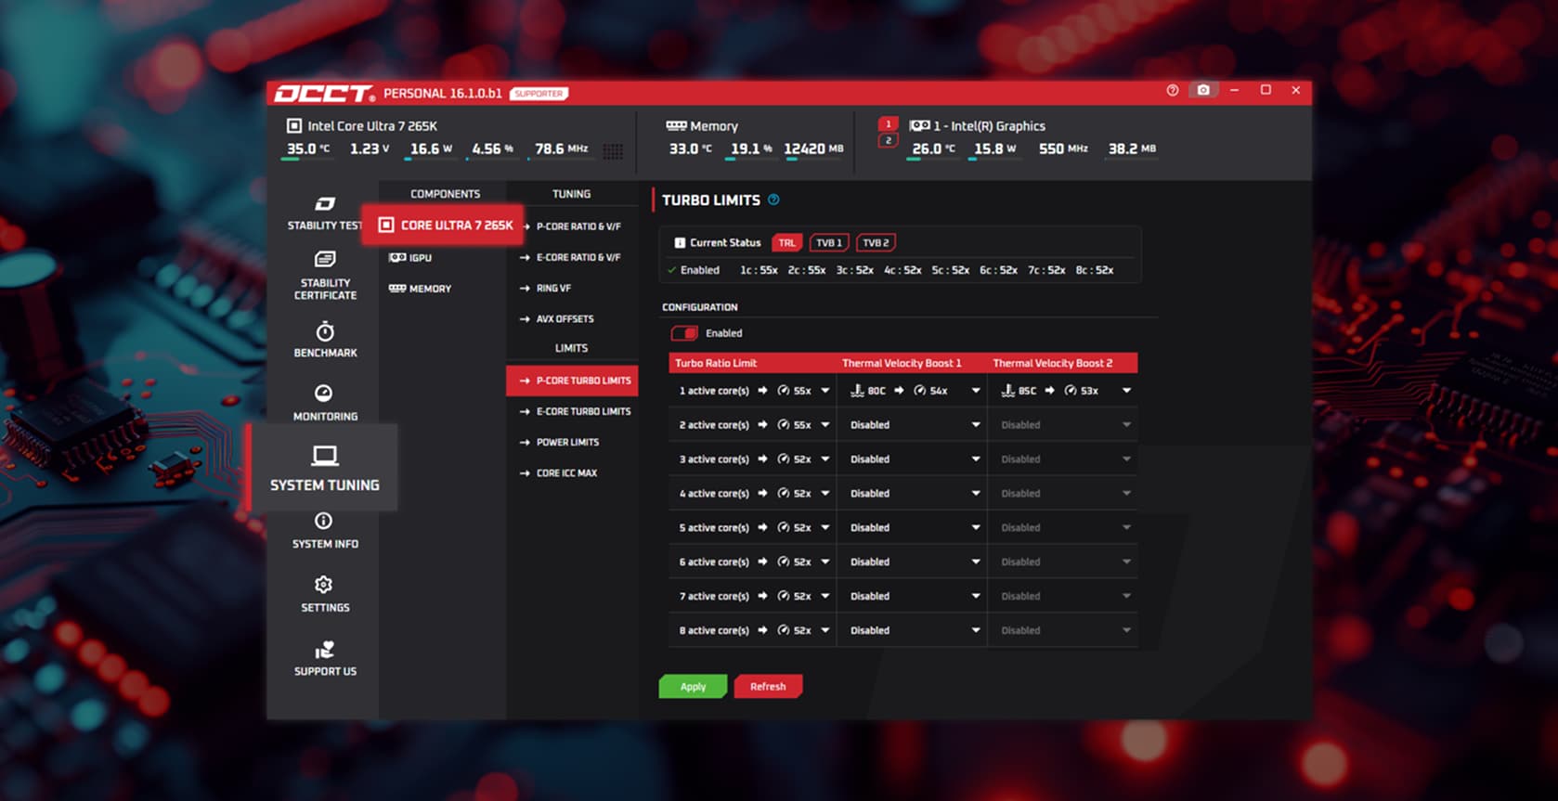Screen dimensions: 1558x801
Task: Open the CPU core grid view icon
Action: [613, 151]
